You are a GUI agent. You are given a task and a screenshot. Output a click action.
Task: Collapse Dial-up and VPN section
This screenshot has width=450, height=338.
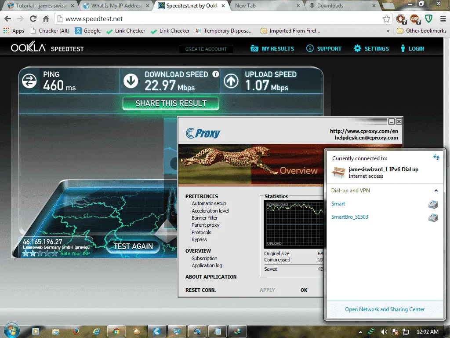pos(436,191)
